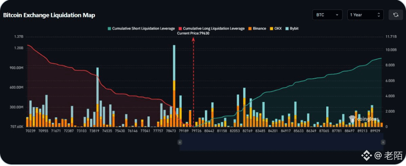Click the left axis value 300.00M
The image size is (406, 166).
coord(17,107)
